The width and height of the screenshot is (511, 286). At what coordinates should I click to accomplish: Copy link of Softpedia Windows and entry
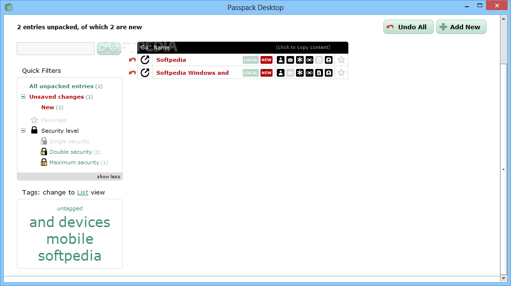(x=309, y=73)
